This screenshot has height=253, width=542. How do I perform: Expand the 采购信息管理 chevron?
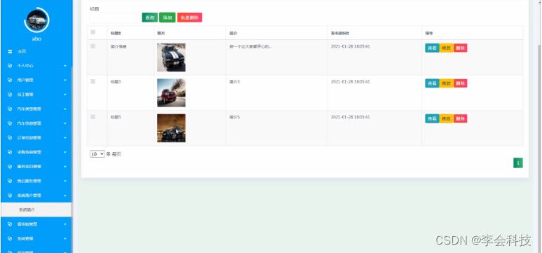click(65, 152)
